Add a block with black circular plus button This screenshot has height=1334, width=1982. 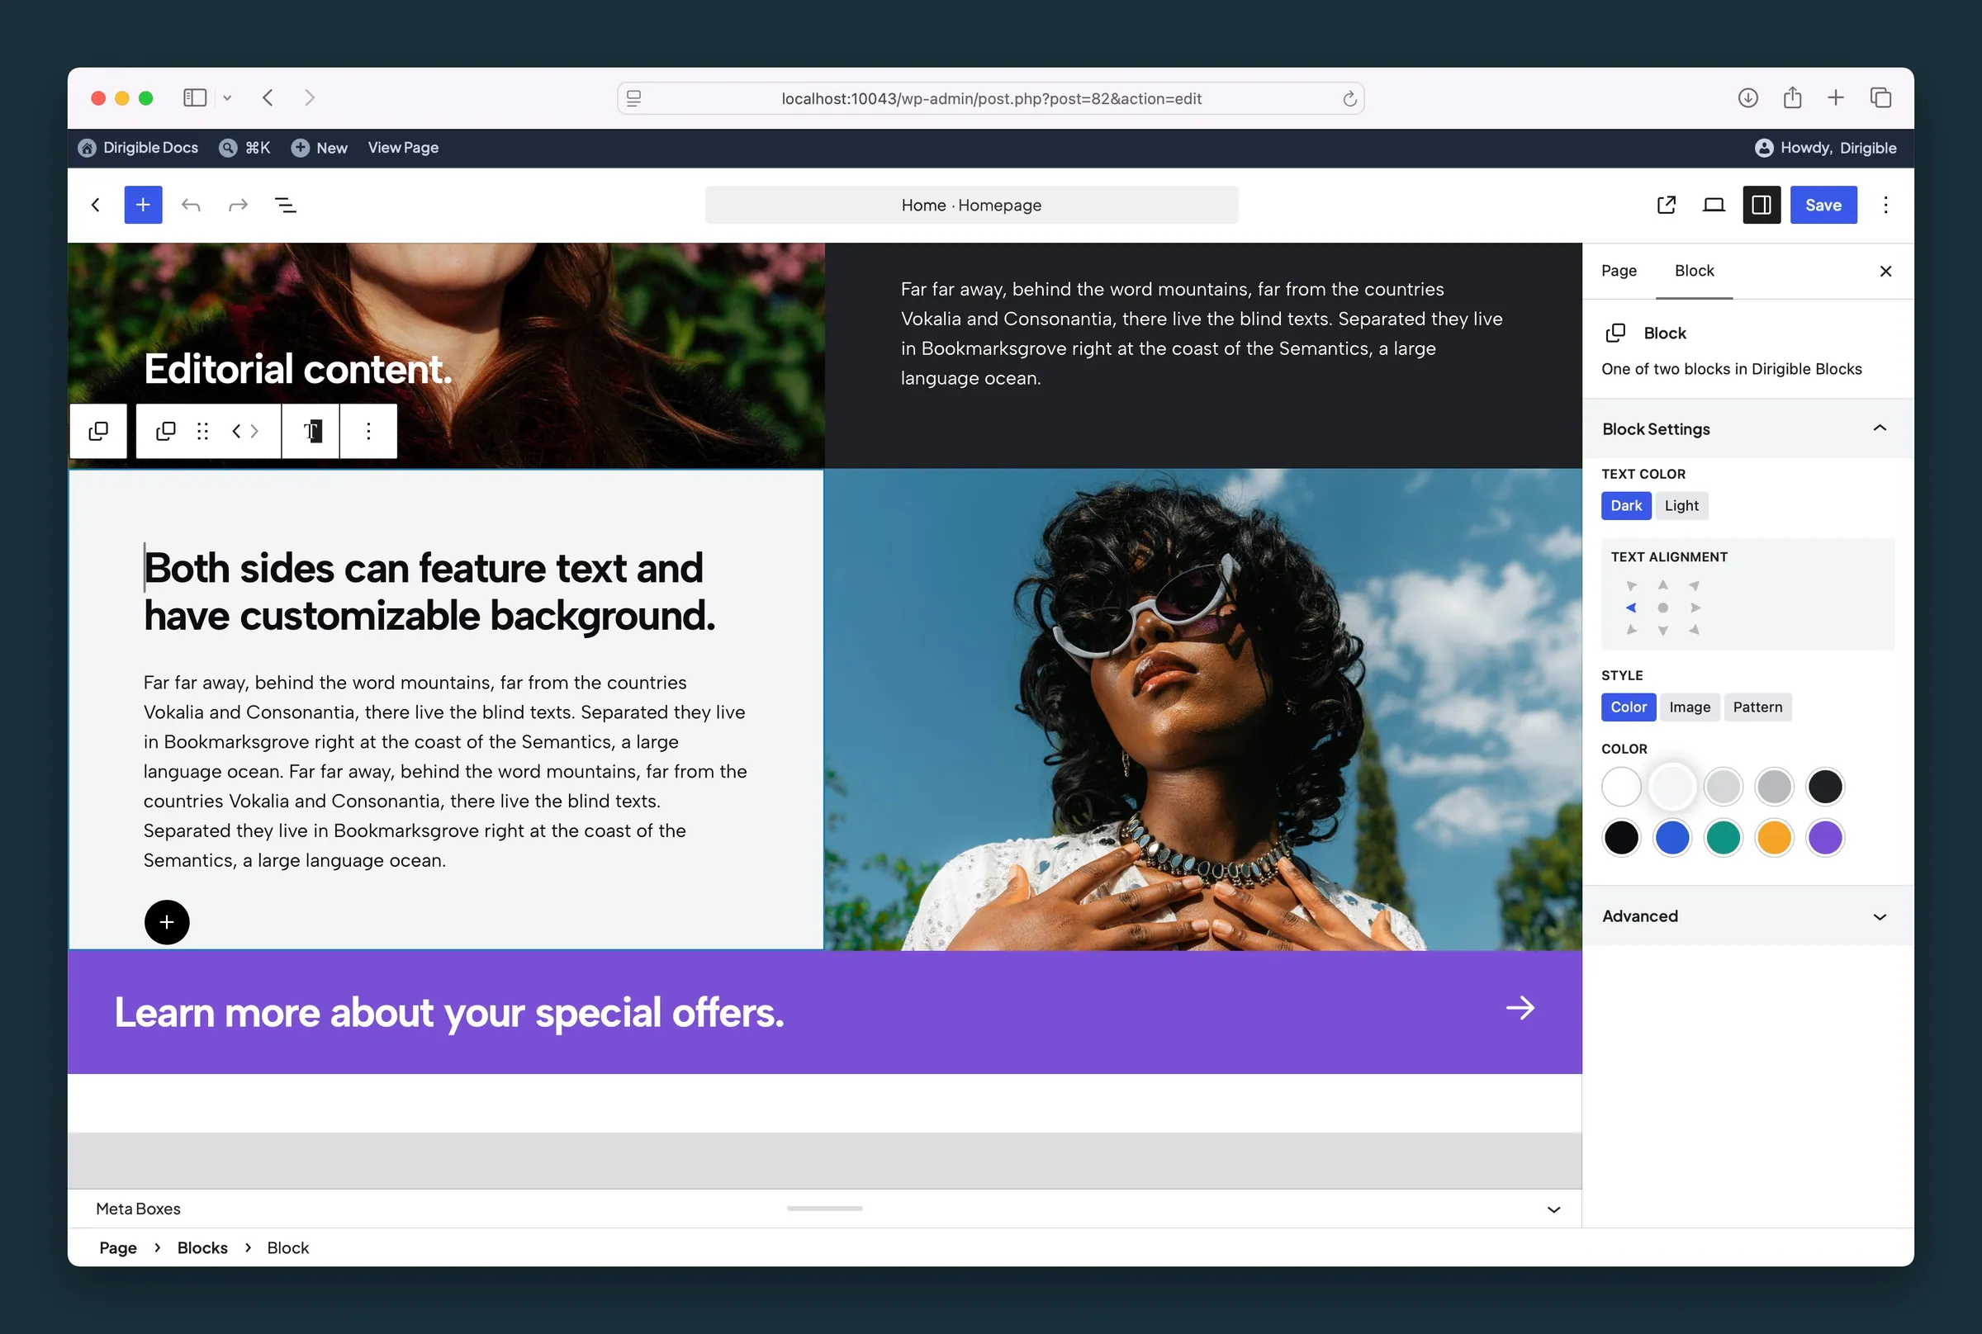pos(167,922)
